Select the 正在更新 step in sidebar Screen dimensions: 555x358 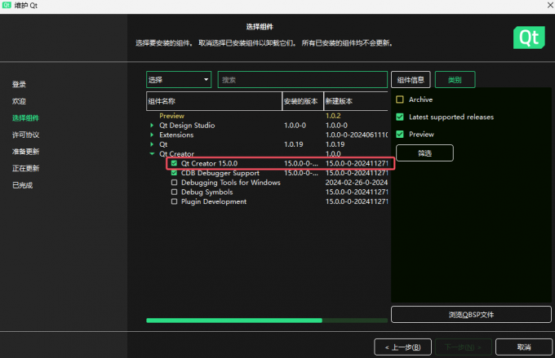click(26, 168)
